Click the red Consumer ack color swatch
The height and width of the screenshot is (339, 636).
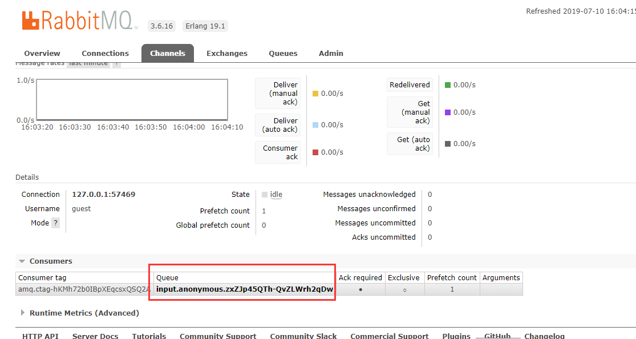coord(315,152)
